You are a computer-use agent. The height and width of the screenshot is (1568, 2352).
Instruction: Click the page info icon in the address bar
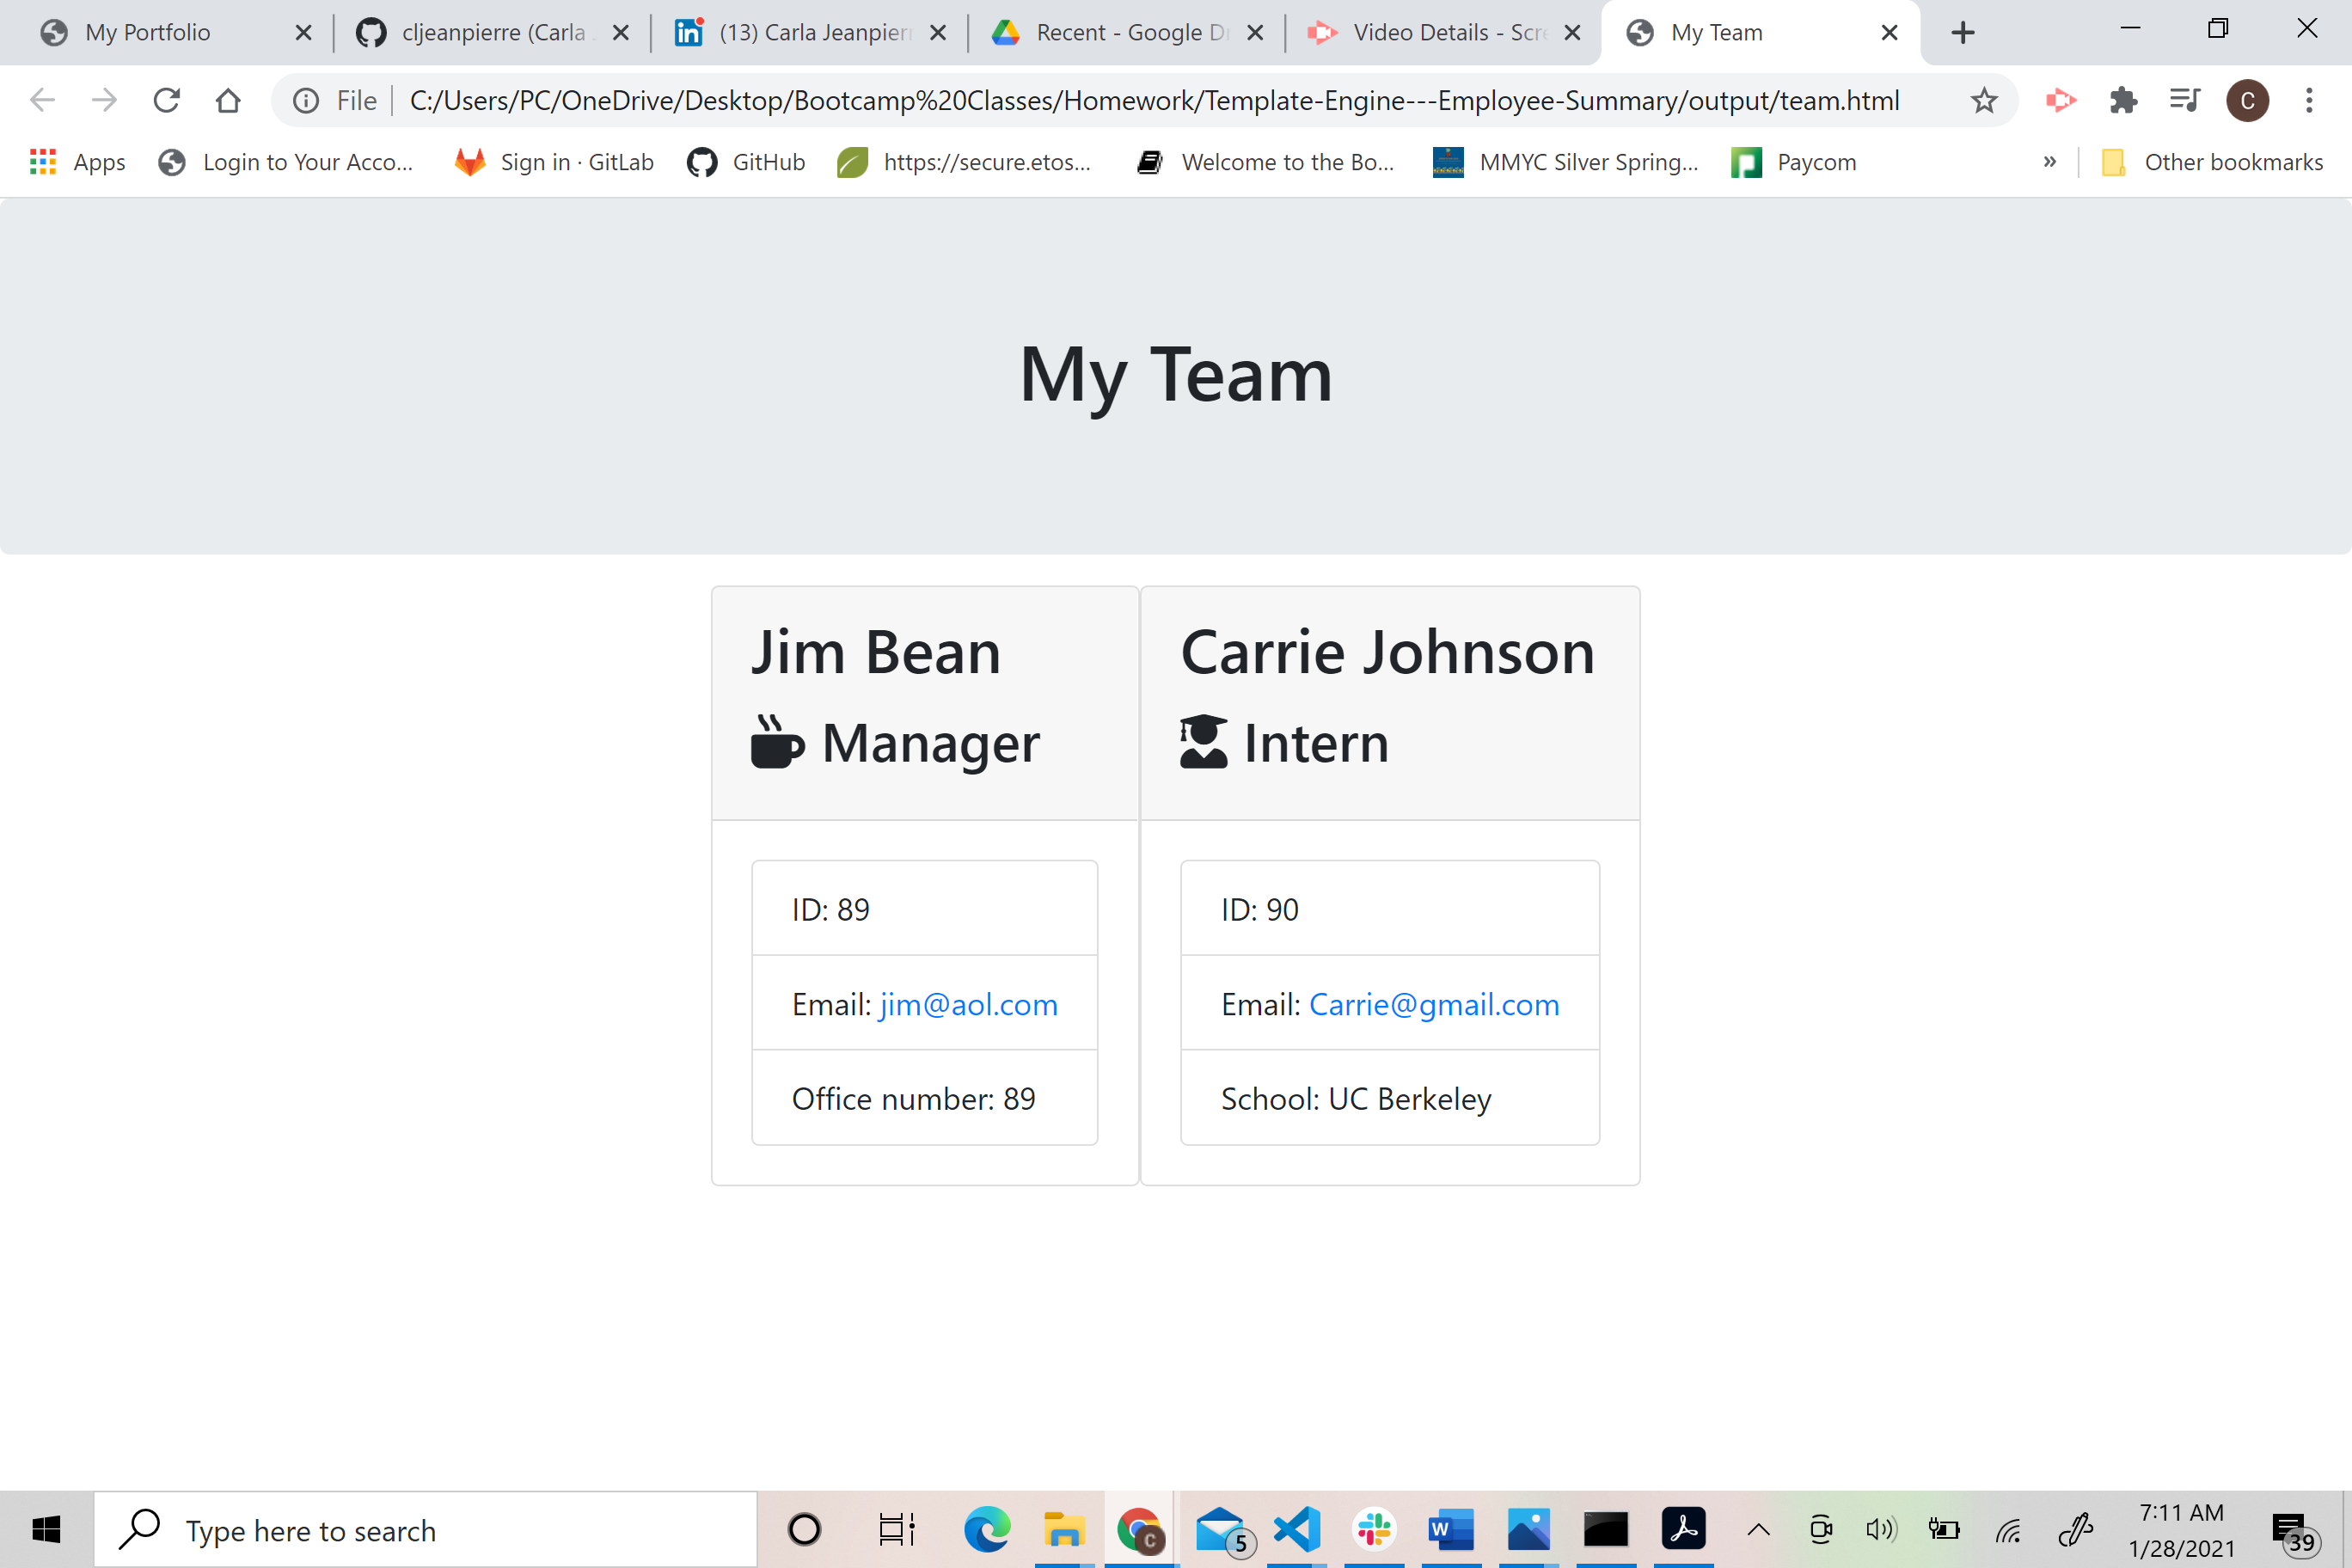(306, 100)
